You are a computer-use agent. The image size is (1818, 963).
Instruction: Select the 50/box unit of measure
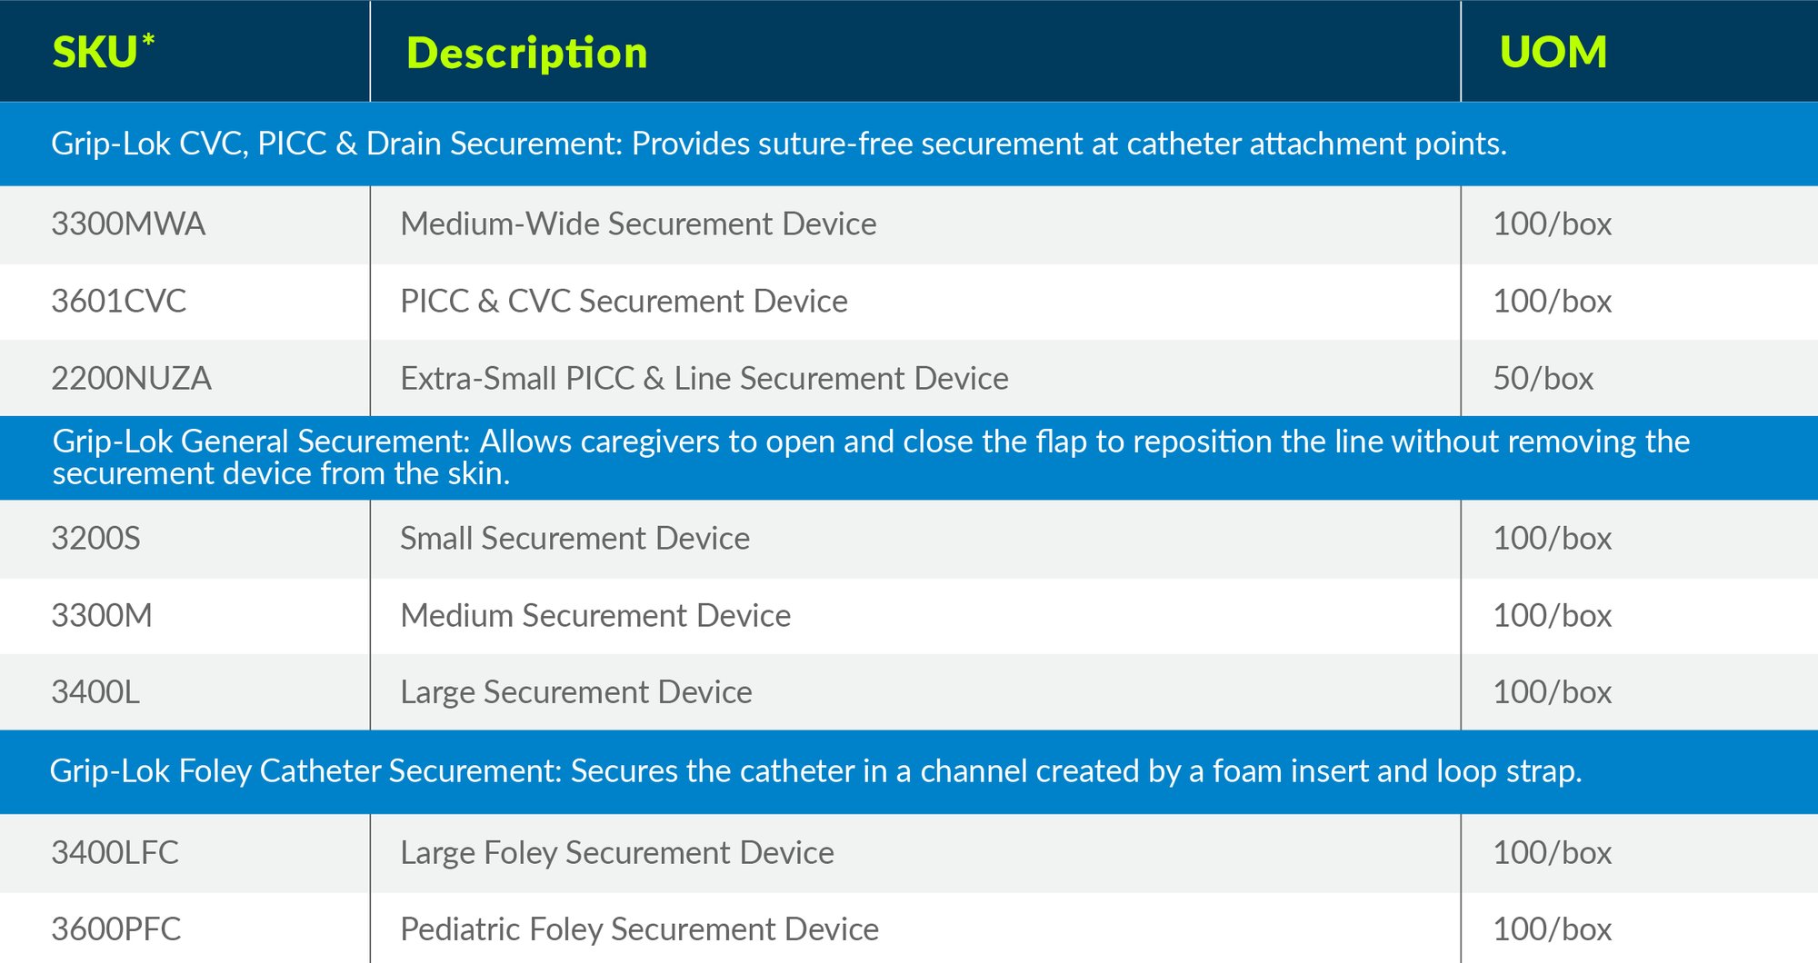pos(1543,378)
